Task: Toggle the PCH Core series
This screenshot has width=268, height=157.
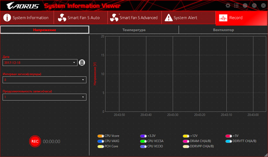Action: pos(100,147)
